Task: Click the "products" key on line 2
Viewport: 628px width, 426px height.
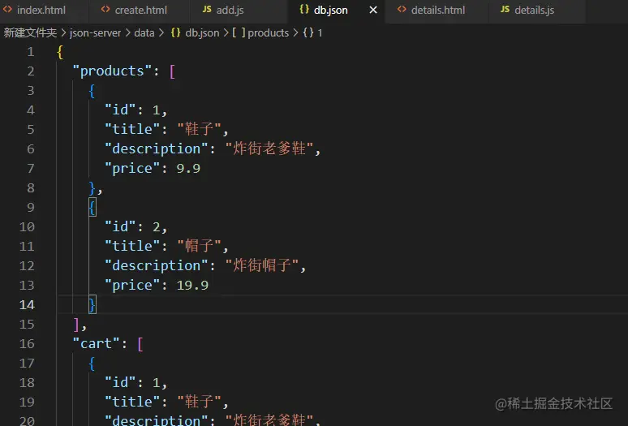Action: (x=112, y=71)
